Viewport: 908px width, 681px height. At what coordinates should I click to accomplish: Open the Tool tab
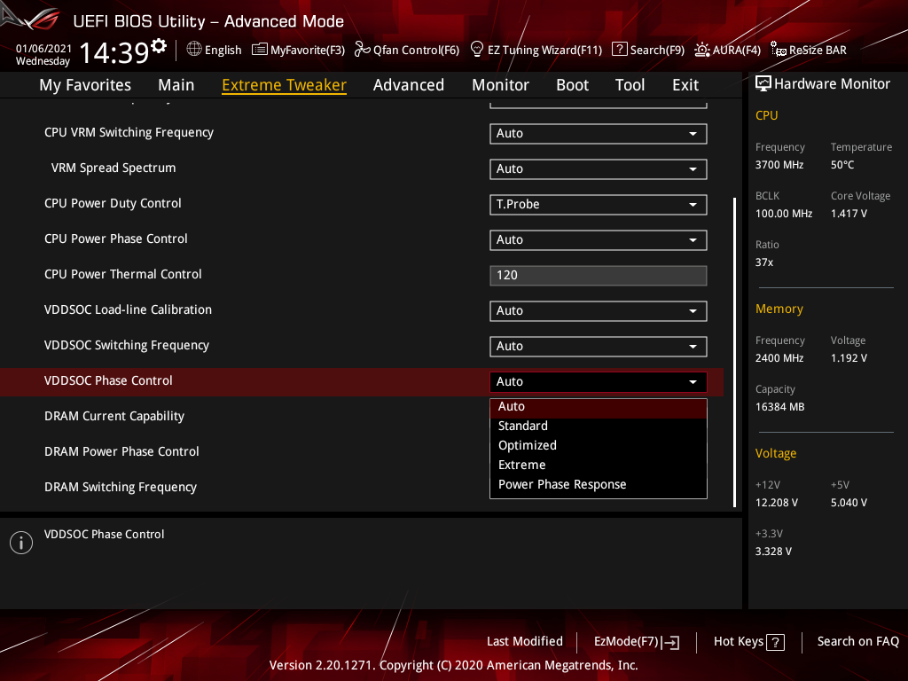tap(630, 85)
